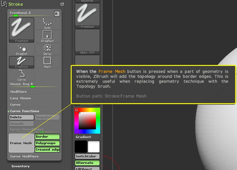
Task: Click the Delete curve button
Action: click(22, 117)
